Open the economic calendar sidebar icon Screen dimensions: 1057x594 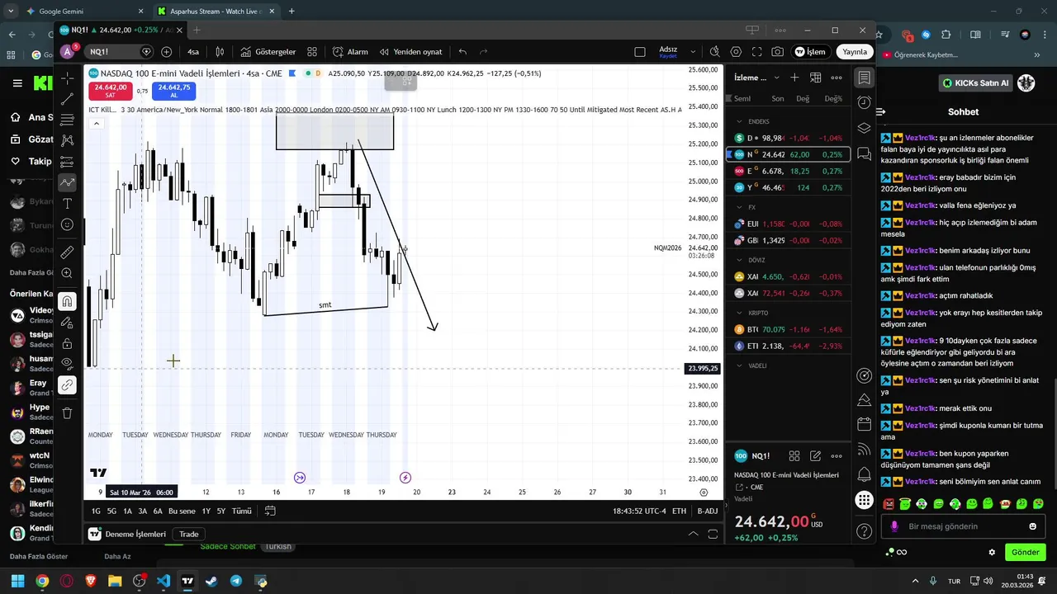864,424
